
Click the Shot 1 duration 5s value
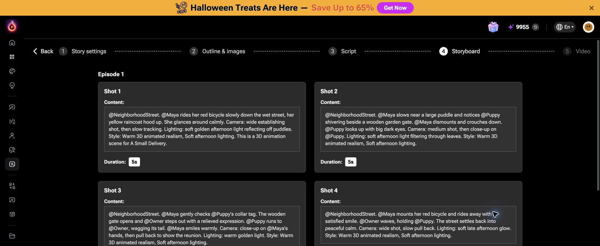(x=134, y=162)
